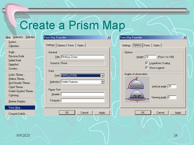Click Cancel in the left Settings dialog

point(84,113)
